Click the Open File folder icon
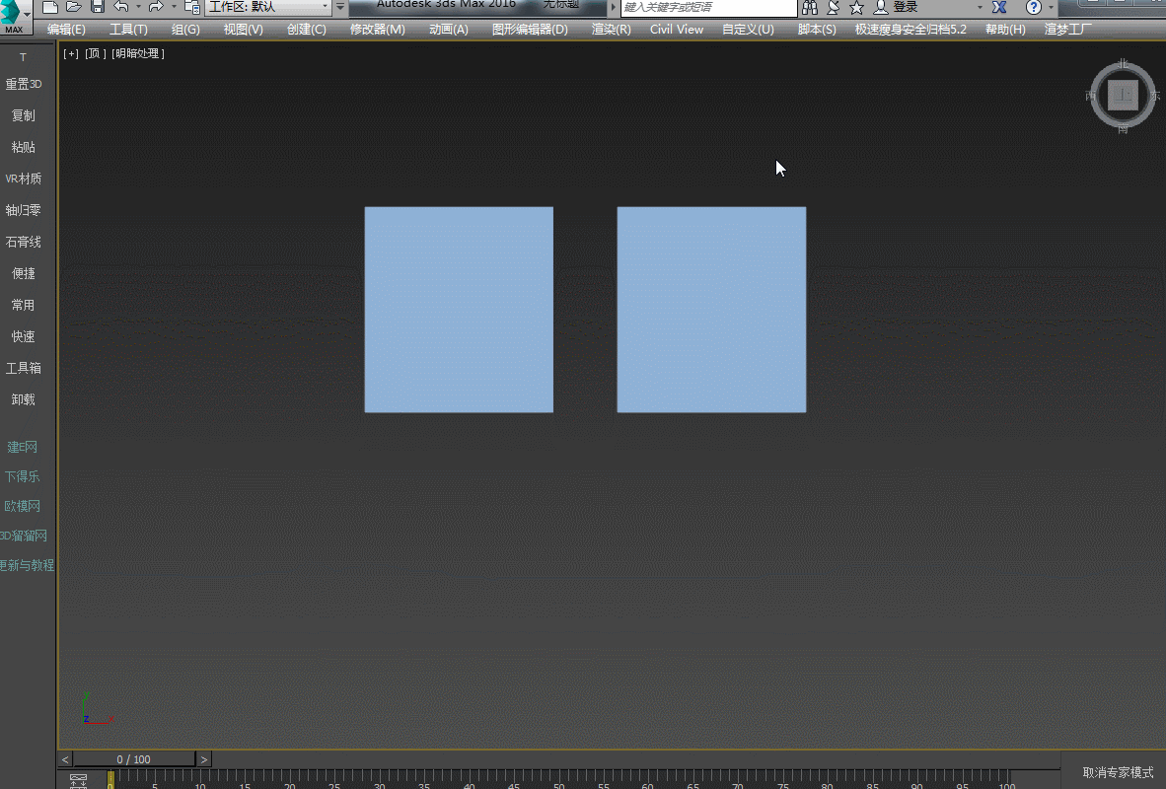The image size is (1166, 789). 74,7
